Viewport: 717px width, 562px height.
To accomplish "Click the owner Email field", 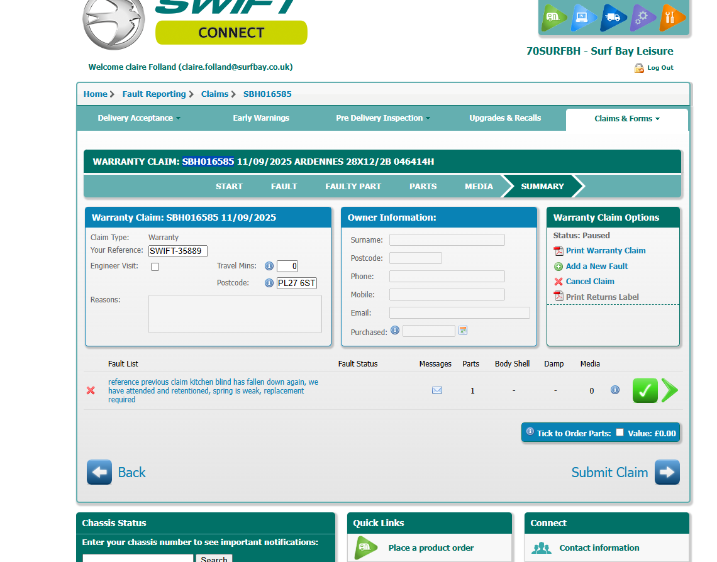I will pos(460,313).
